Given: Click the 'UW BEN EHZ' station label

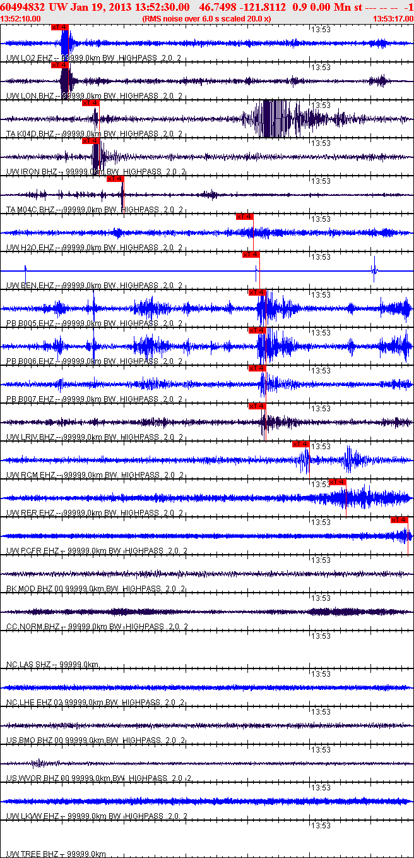Looking at the screenshot, I should 30,286.
